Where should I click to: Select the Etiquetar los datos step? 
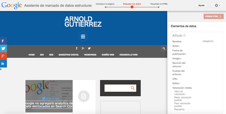(x=132, y=4)
